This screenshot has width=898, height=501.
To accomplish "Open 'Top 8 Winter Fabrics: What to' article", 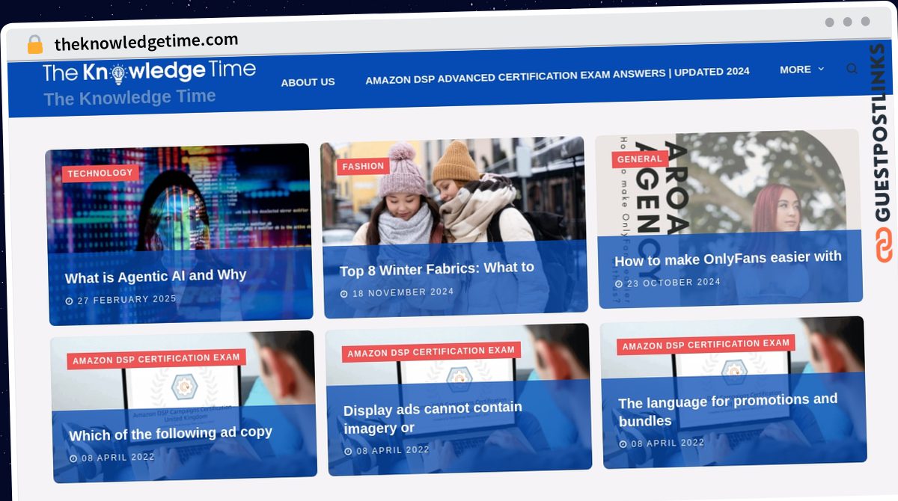I will [436, 268].
